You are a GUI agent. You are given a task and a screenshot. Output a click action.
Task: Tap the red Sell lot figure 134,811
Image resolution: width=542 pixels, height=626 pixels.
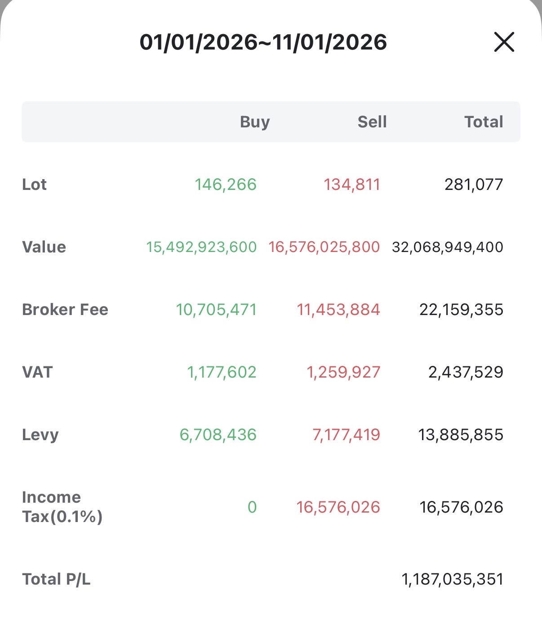point(352,185)
